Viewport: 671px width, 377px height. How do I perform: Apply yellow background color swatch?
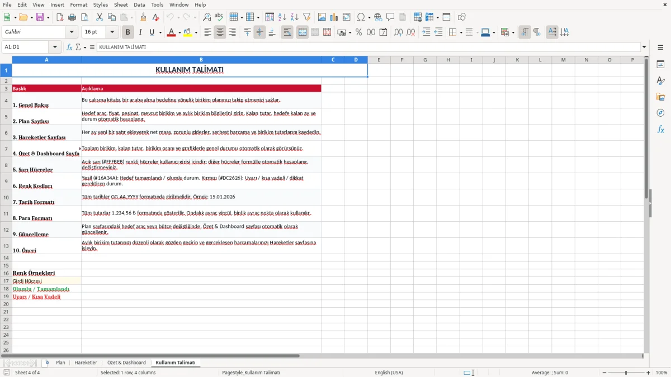(x=188, y=32)
